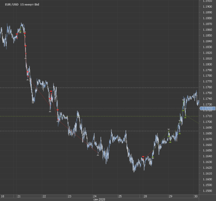Click the white dashed line at 1.1760
This screenshot has height=201, width=216.
pyautogui.click(x=99, y=88)
